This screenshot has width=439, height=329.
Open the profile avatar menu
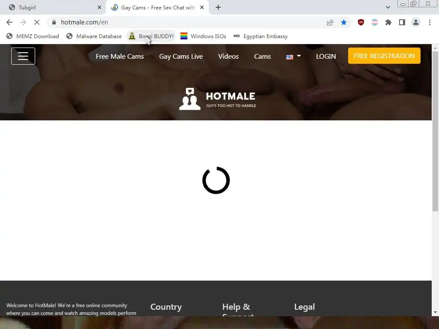[416, 22]
